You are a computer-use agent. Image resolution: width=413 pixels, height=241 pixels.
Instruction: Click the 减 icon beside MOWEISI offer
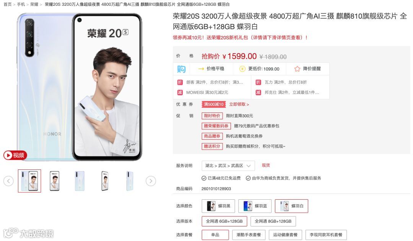coord(180,93)
